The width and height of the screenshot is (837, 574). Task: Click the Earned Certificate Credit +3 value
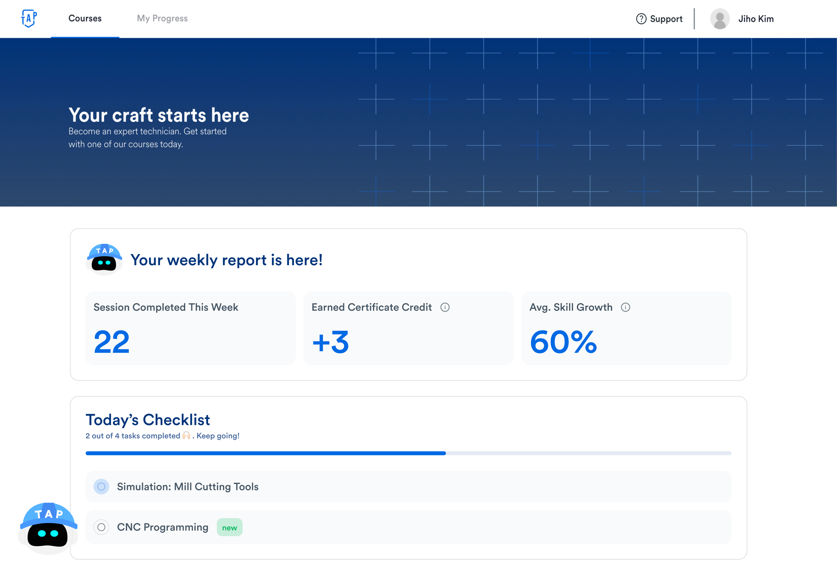pos(330,342)
